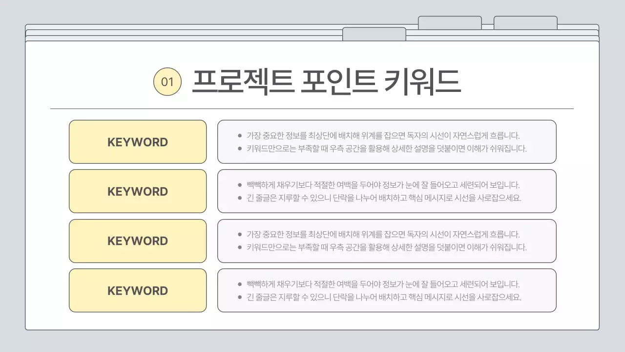The image size is (625, 352).
Task: Click the horizontal divider line under the title
Action: coord(312,106)
